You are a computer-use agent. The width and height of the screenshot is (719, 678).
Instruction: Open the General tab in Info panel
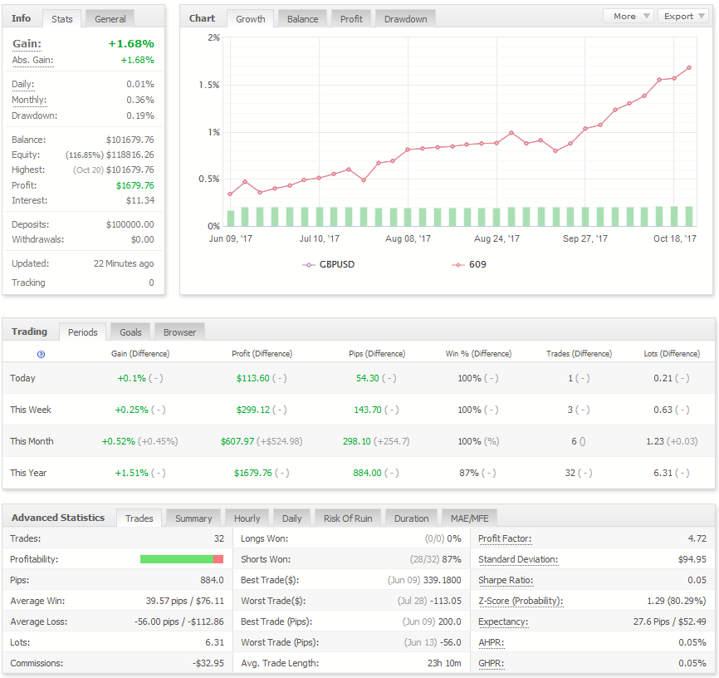110,19
